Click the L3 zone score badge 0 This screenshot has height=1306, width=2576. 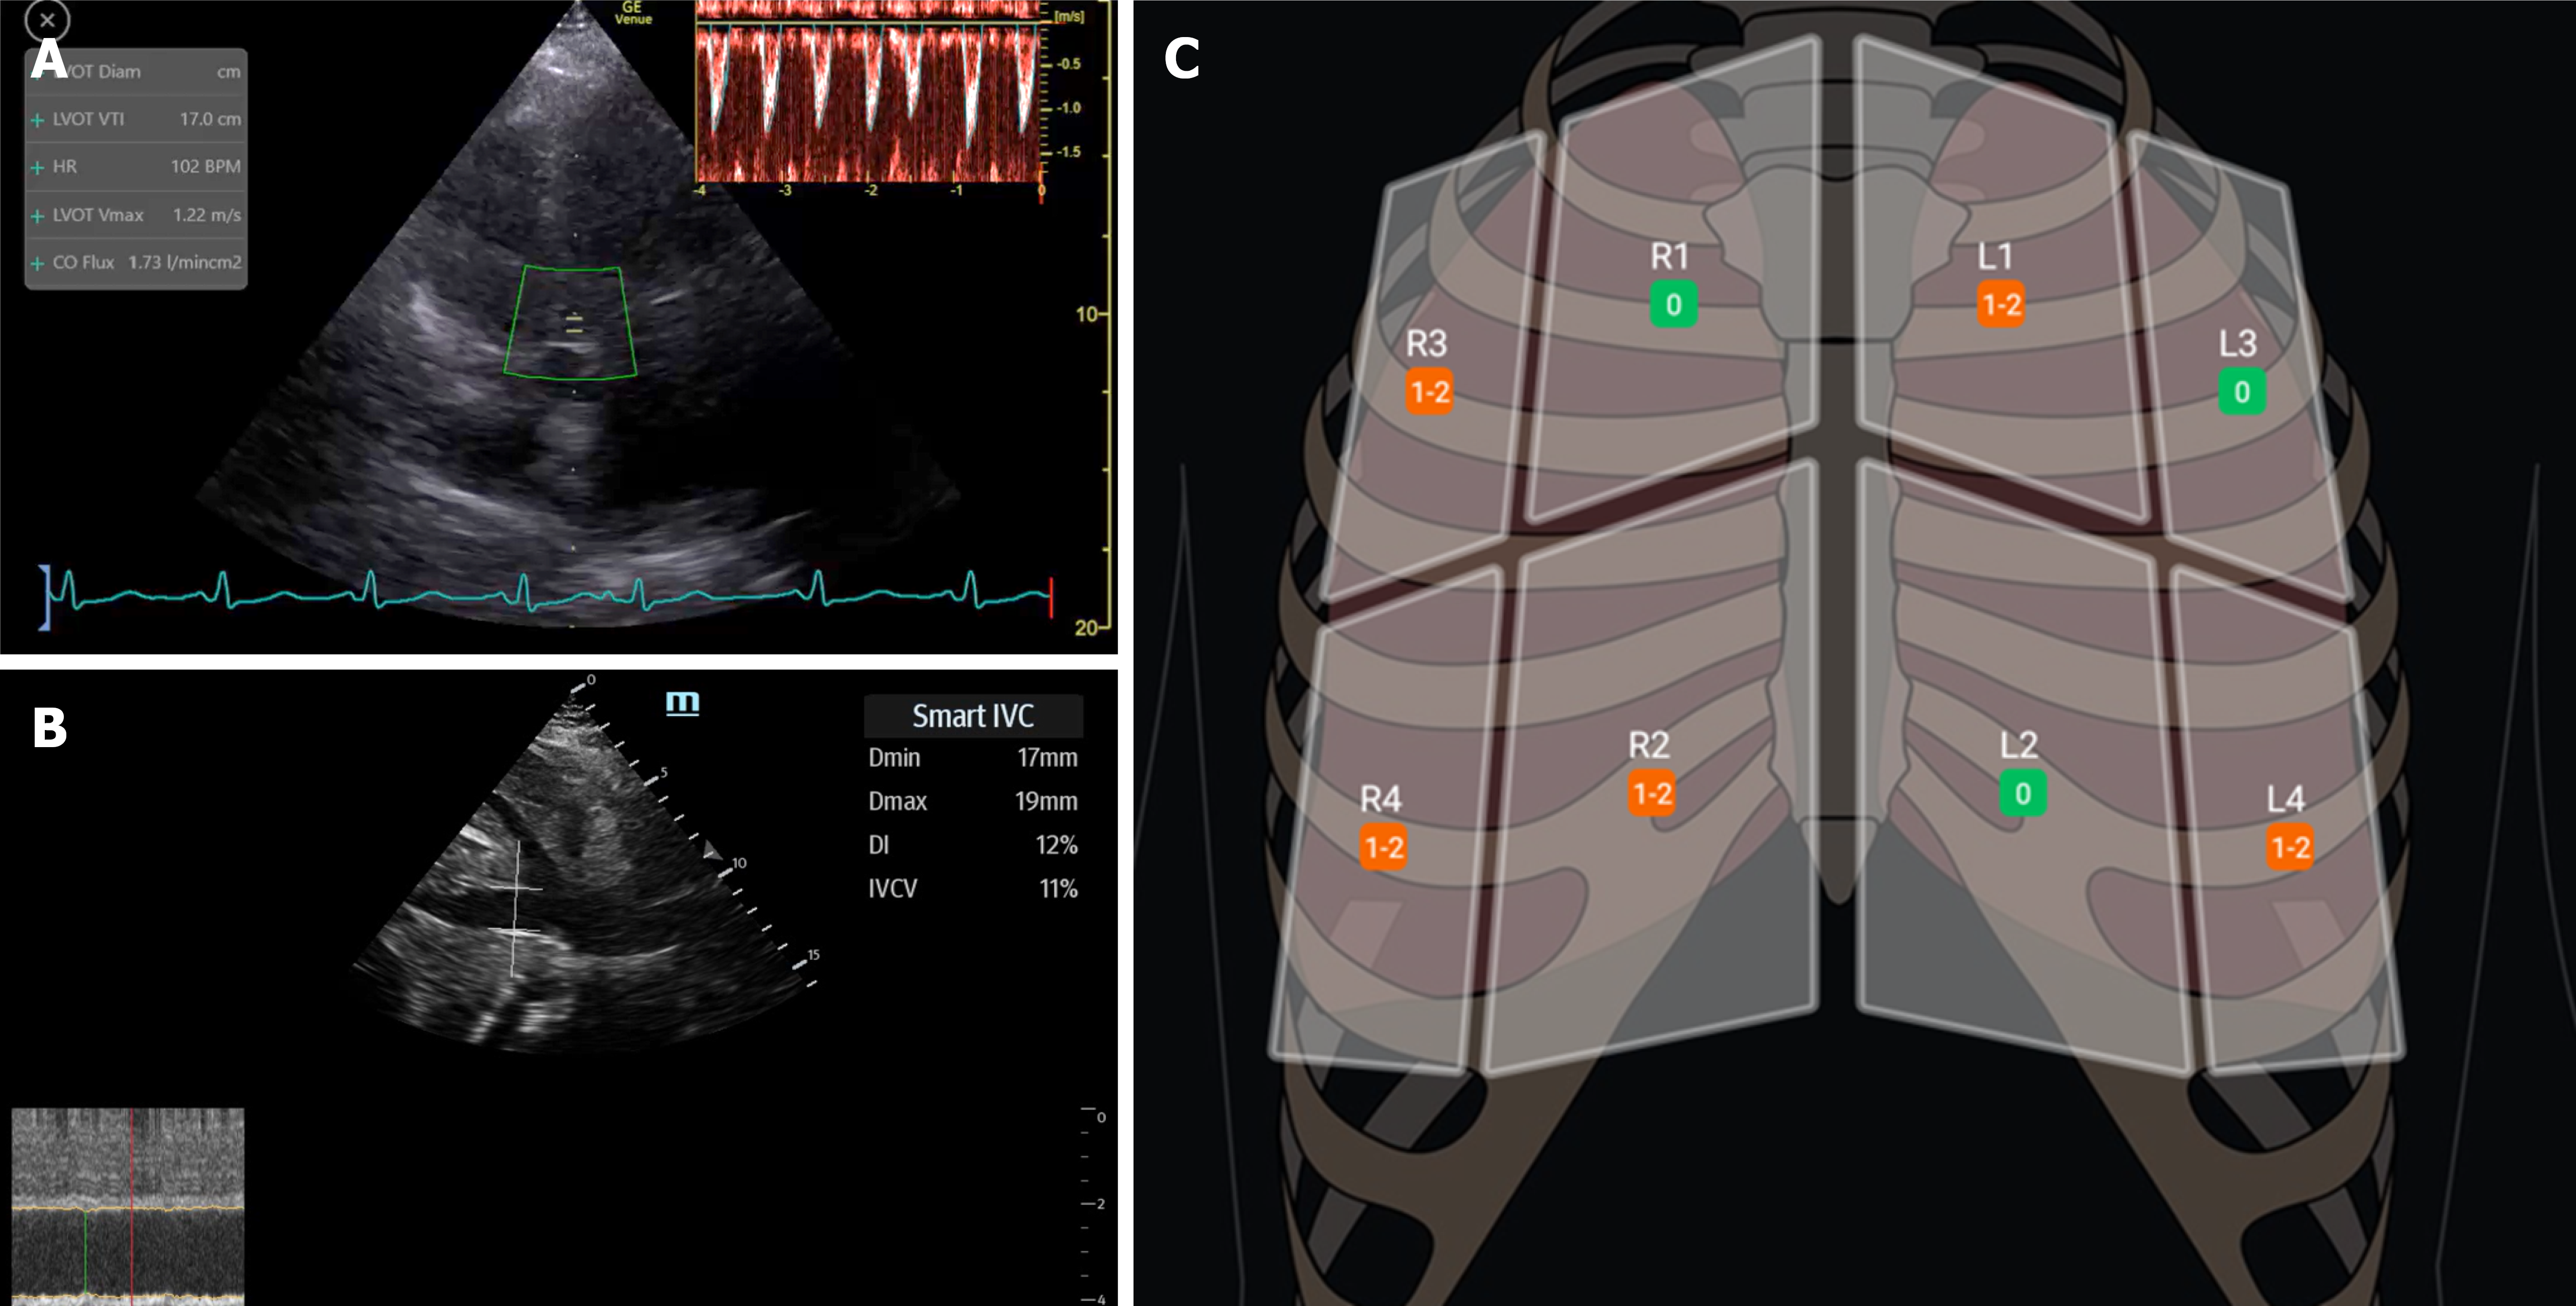(x=2242, y=391)
